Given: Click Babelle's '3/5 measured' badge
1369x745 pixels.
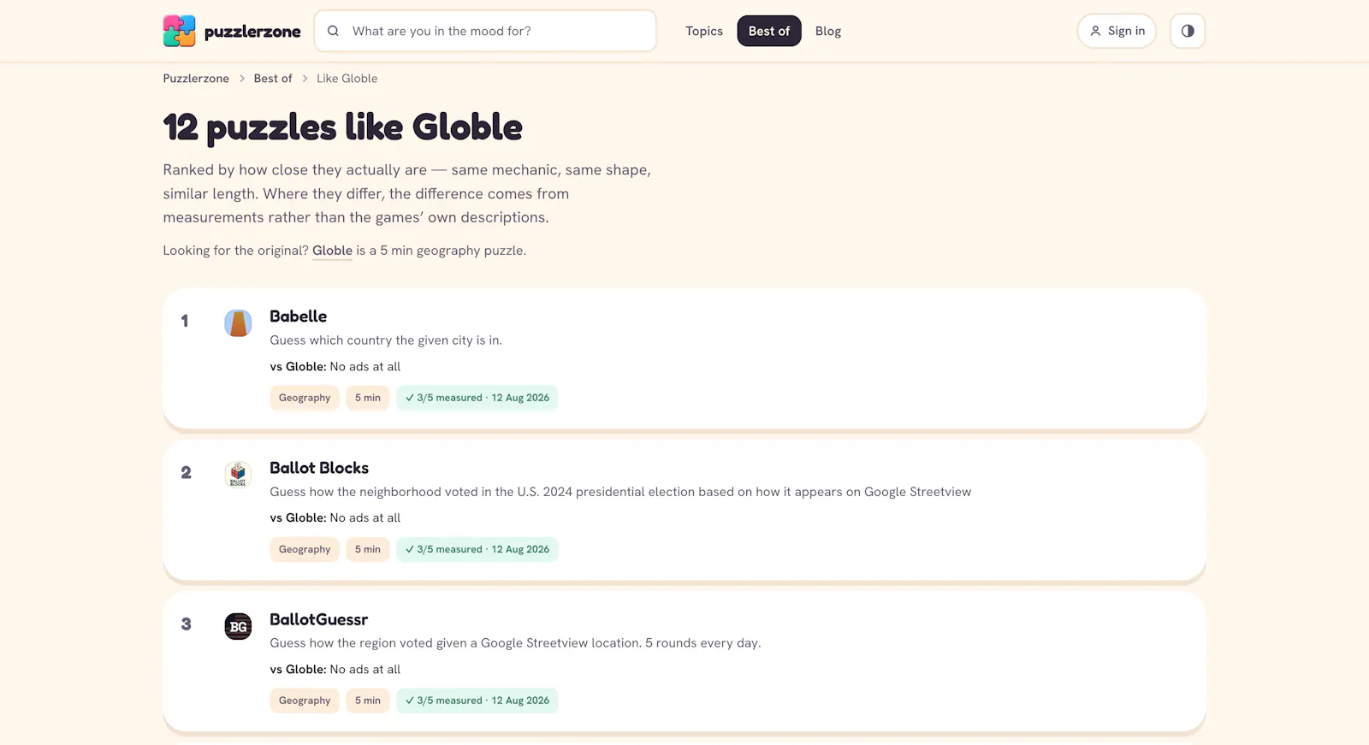Looking at the screenshot, I should pos(477,398).
